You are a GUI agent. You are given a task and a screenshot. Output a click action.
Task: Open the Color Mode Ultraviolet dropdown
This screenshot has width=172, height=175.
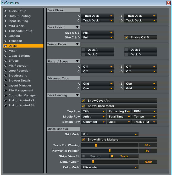[x=110, y=167]
